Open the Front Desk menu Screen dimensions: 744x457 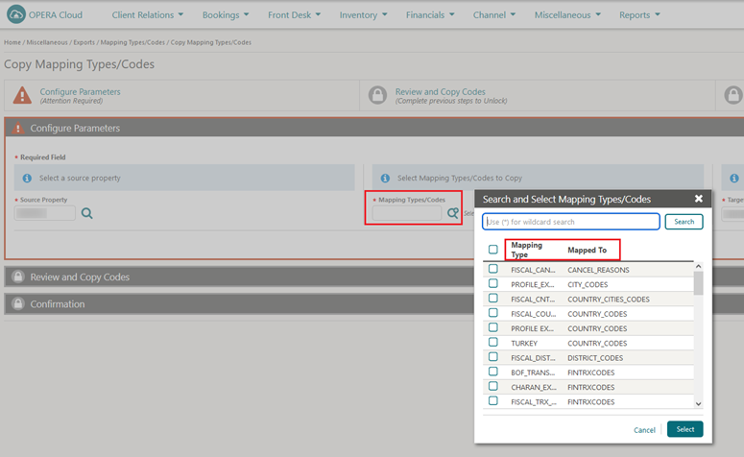294,14
